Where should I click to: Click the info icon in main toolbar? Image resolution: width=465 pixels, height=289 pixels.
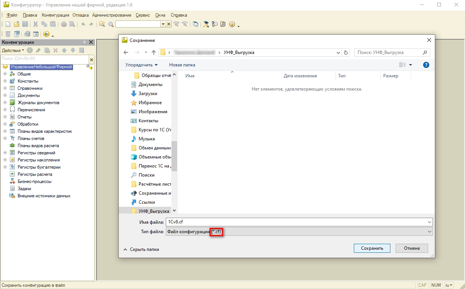pos(232,24)
